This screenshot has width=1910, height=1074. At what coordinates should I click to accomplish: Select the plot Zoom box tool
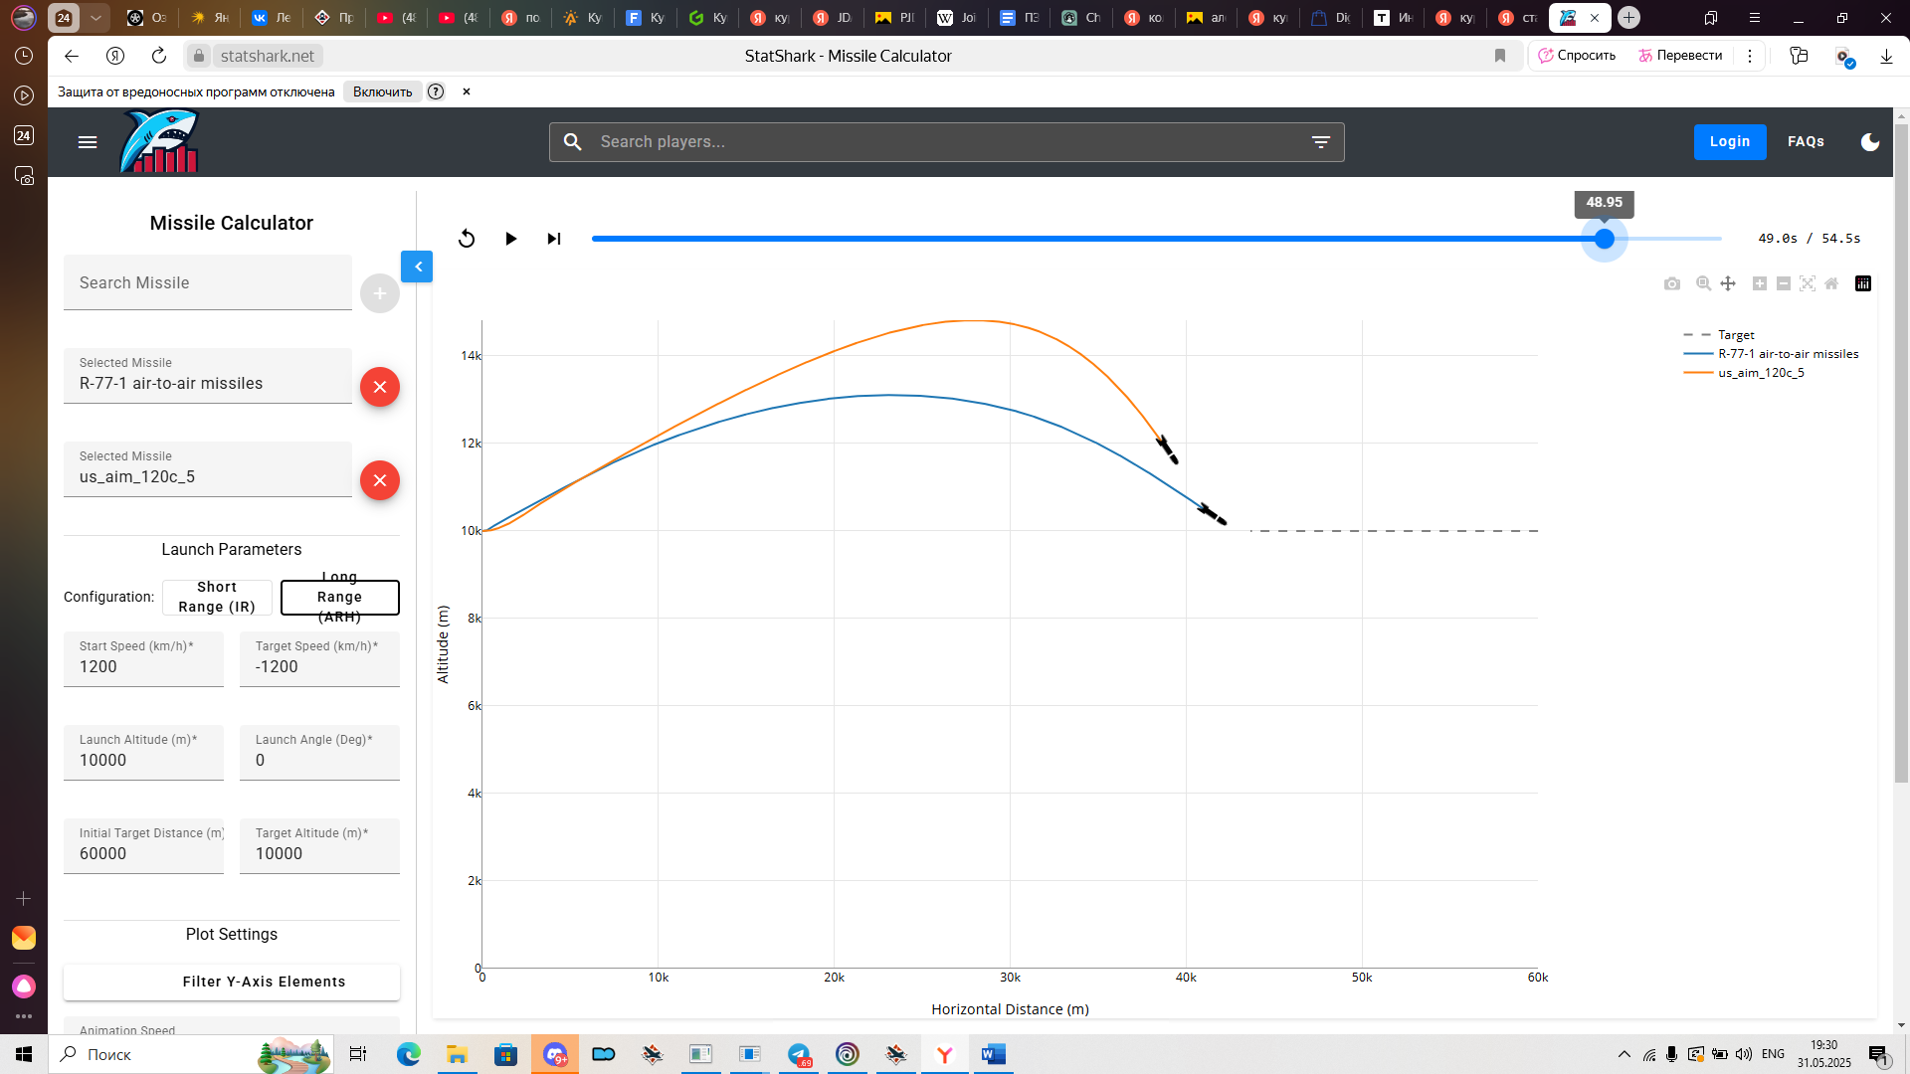point(1703,284)
